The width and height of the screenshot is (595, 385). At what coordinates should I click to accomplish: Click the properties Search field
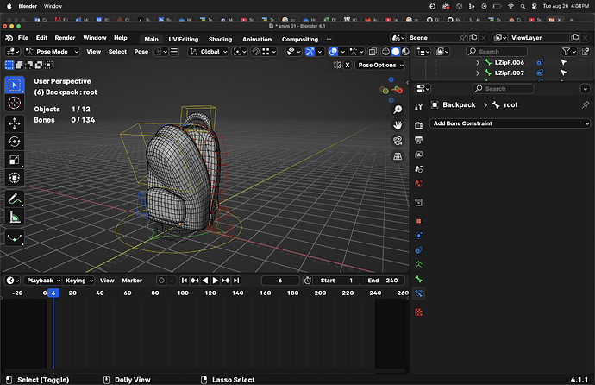[503, 89]
